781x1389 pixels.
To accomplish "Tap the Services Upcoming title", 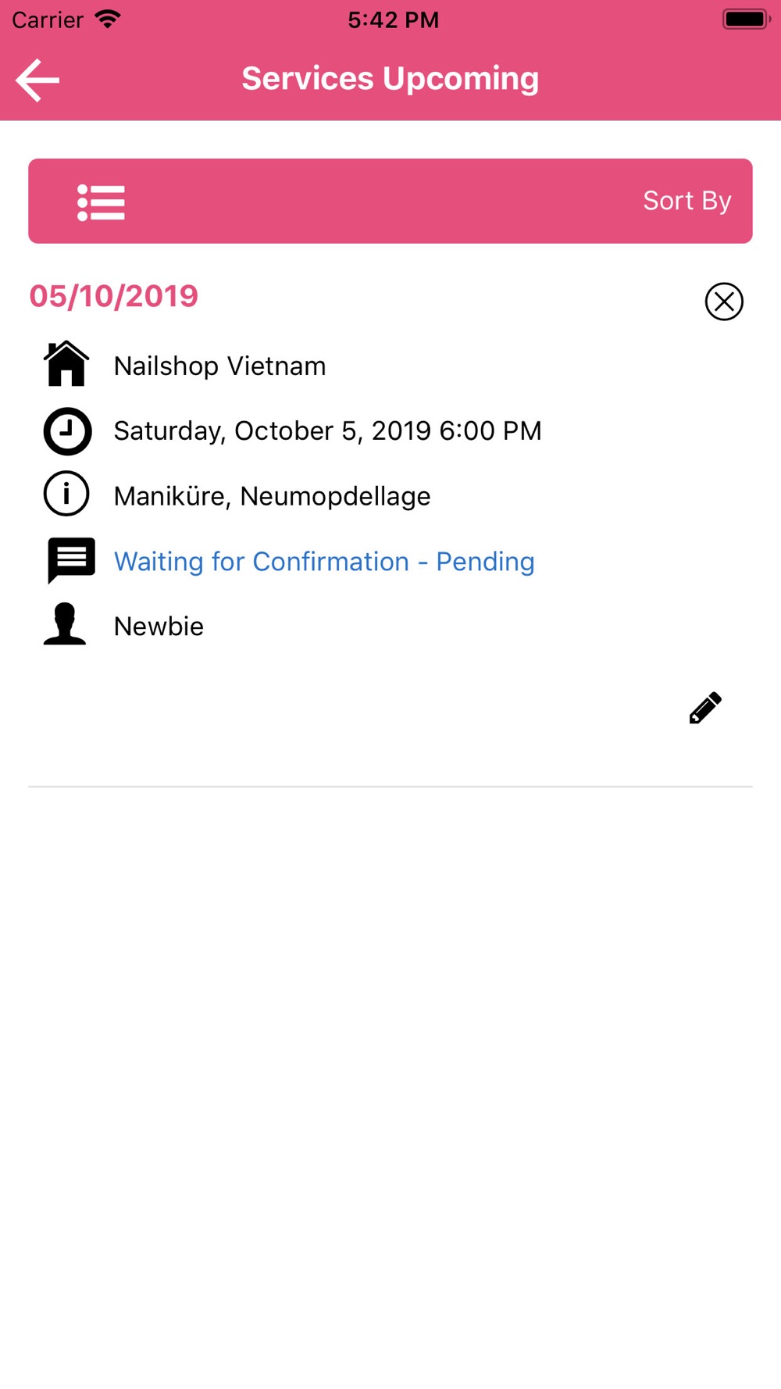I will 390,78.
